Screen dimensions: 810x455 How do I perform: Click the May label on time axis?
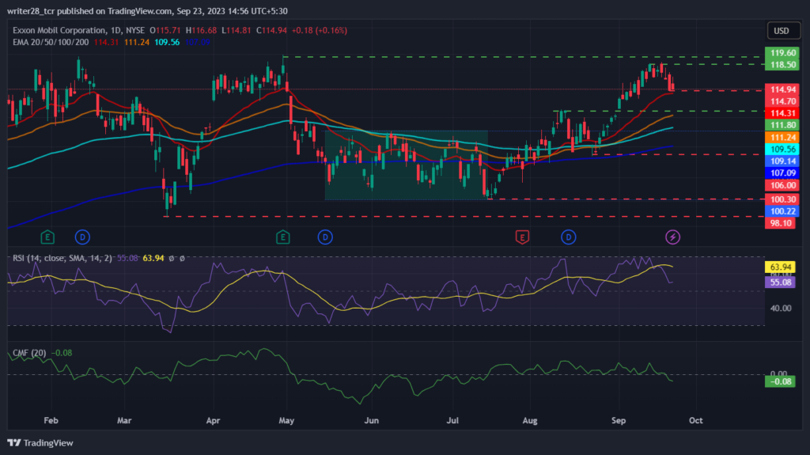click(286, 420)
